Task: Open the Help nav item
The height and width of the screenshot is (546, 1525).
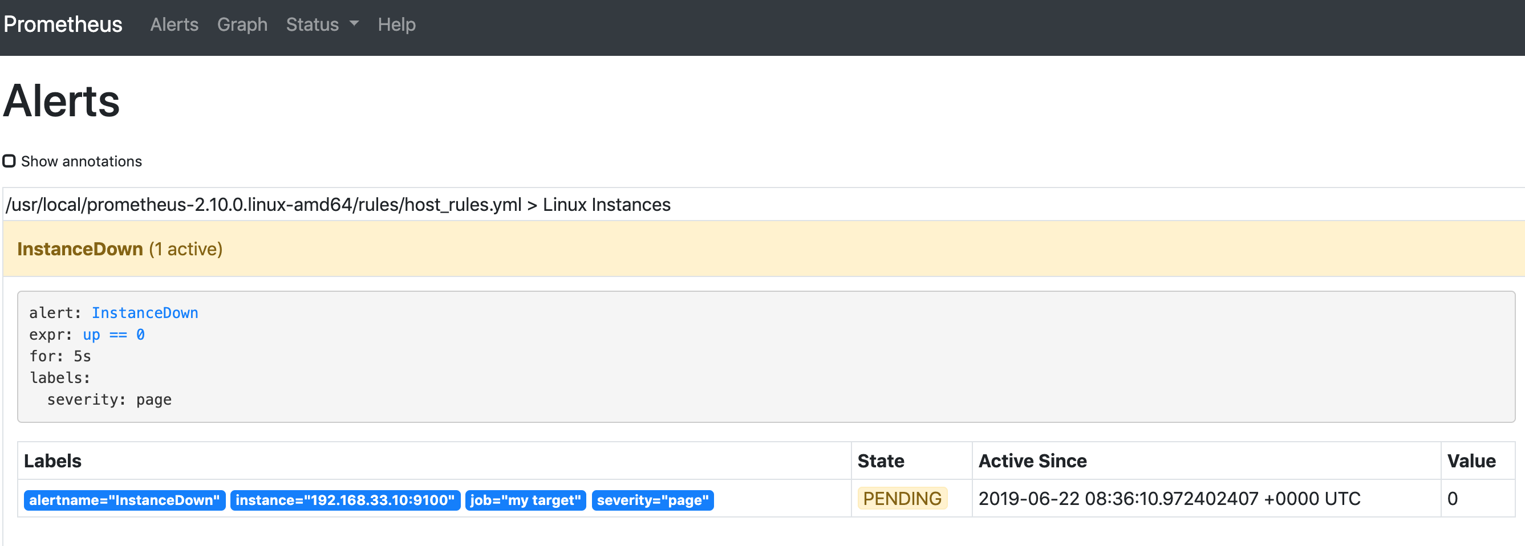Action: [x=396, y=25]
